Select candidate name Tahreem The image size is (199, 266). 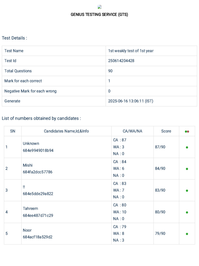click(31, 209)
